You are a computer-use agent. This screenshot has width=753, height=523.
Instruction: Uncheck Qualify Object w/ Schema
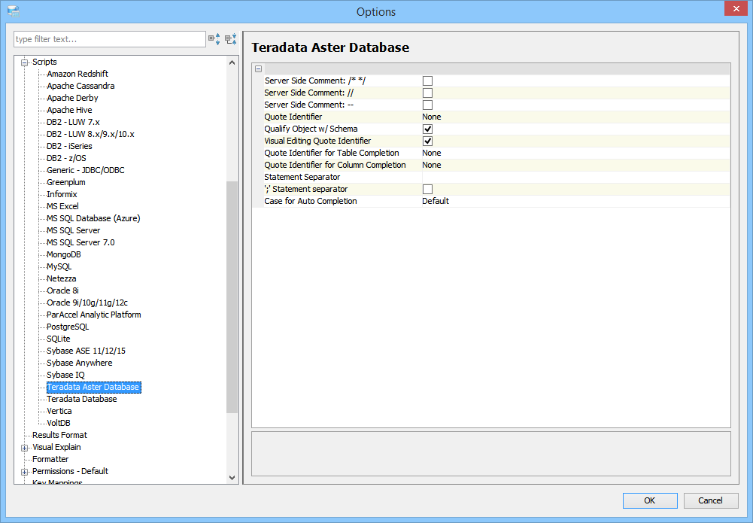click(427, 129)
